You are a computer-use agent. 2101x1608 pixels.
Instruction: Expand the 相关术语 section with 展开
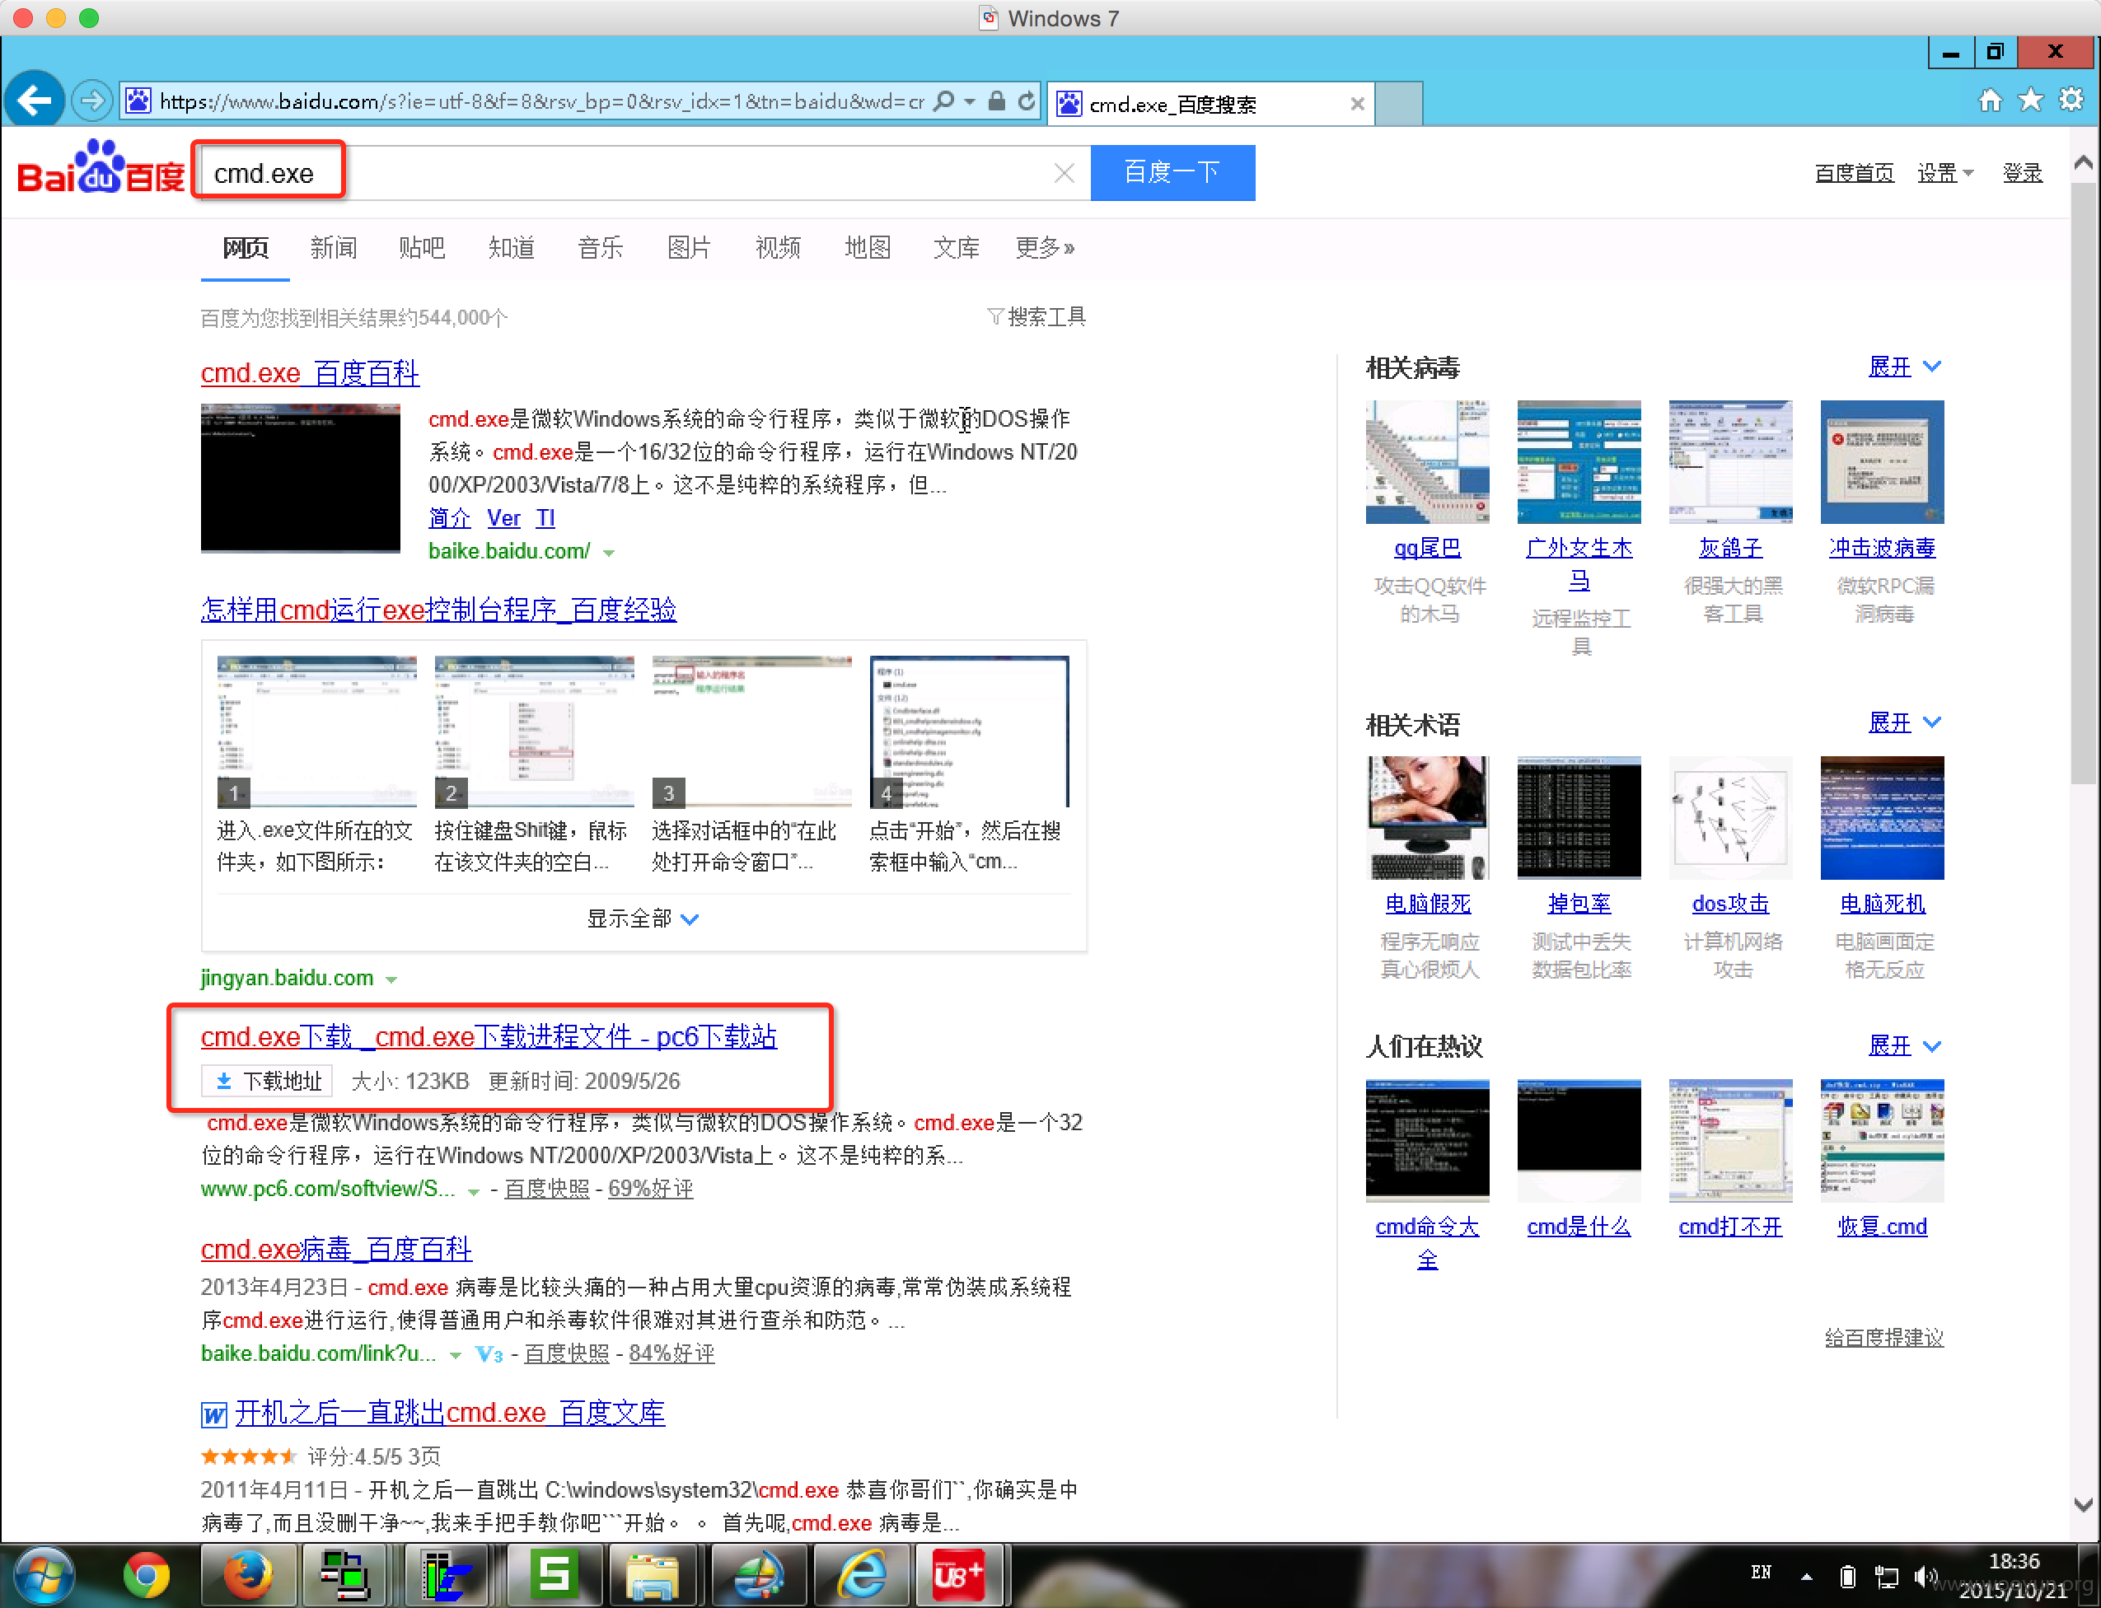click(x=1904, y=722)
